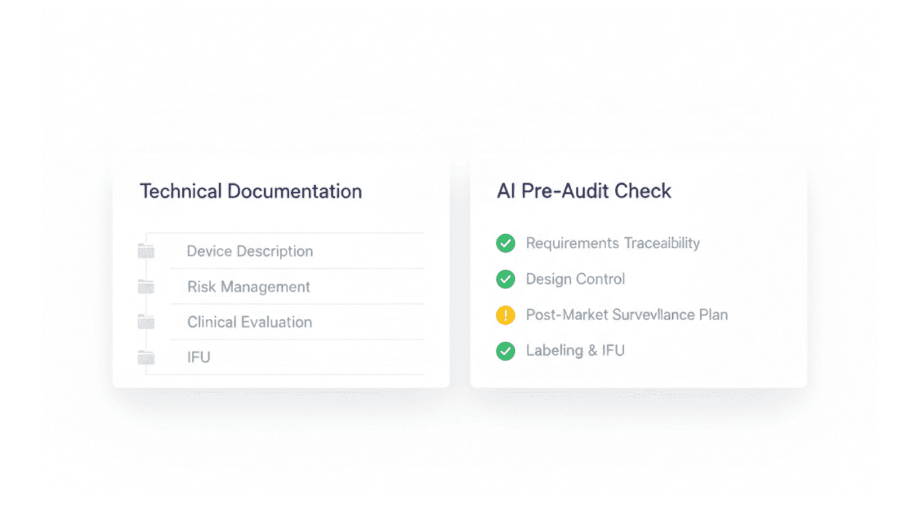The width and height of the screenshot is (904, 508).
Task: Switch to the Technical Documentation panel
Action: pos(251,191)
